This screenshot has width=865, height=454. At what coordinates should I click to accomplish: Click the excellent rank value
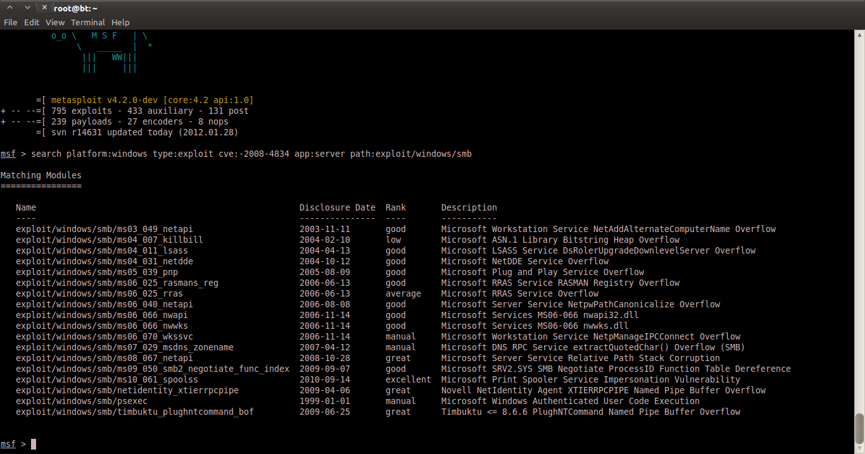[x=408, y=379]
